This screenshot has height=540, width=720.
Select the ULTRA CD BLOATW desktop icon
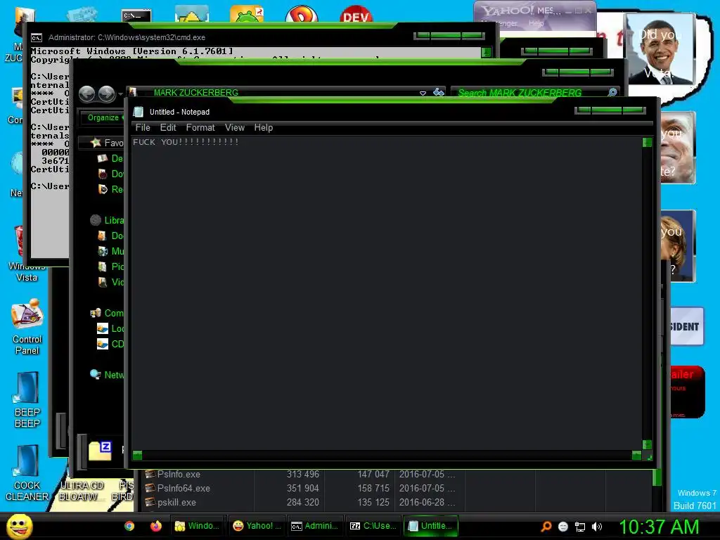coord(81,491)
